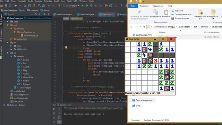
Task: Click Collapse All icon in Project panel
Action: click(x=39, y=14)
